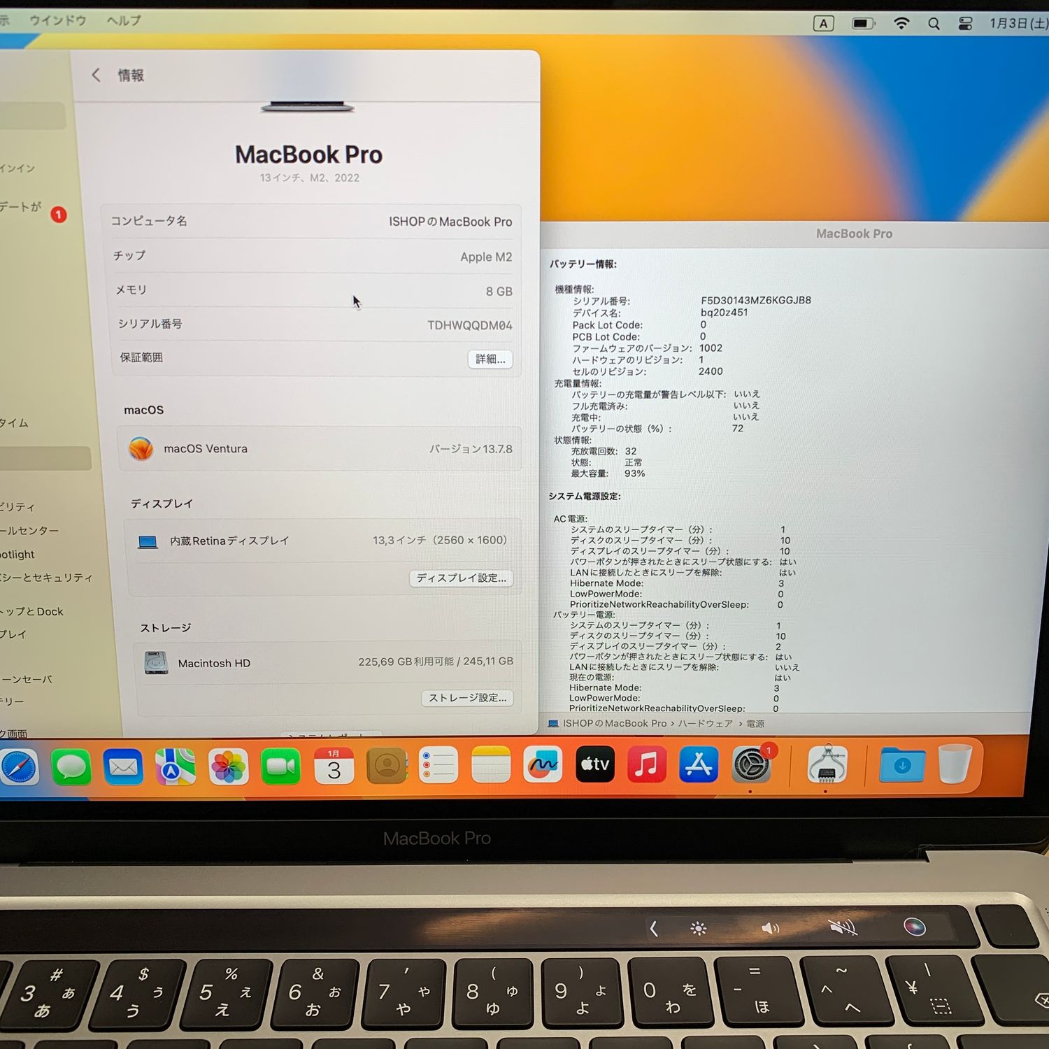This screenshot has width=1049, height=1049.
Task: Click the 詳細... warranty button
Action: pyautogui.click(x=490, y=359)
